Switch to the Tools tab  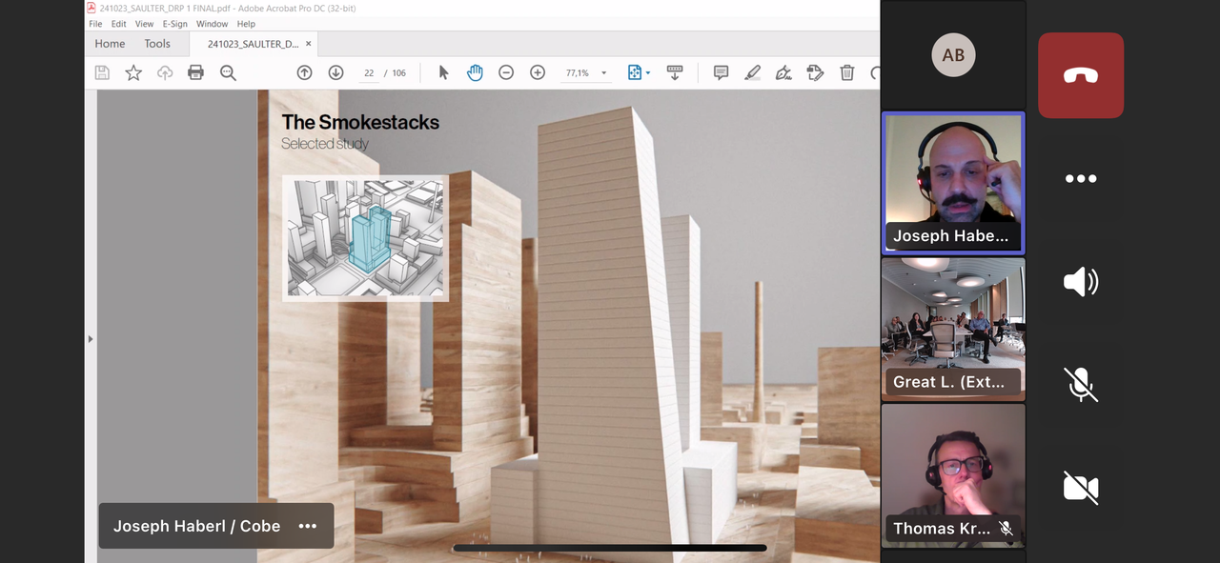pyautogui.click(x=157, y=44)
